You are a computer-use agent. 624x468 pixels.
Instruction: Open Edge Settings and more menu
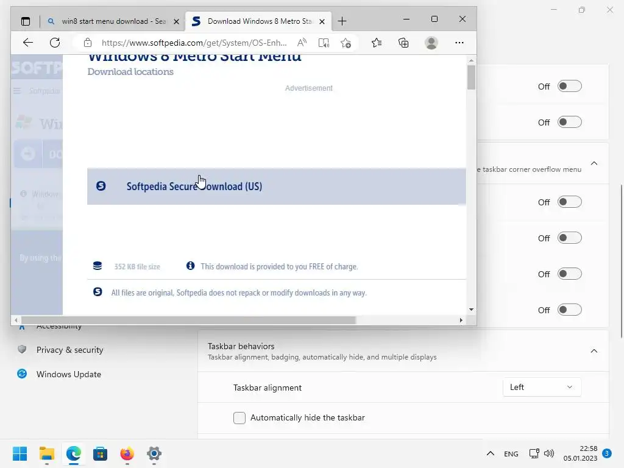(x=459, y=43)
